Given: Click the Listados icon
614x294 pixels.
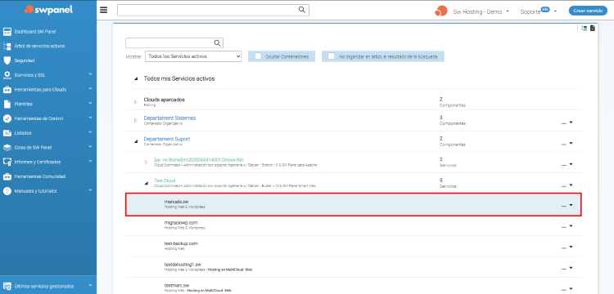Looking at the screenshot, I should tap(7, 133).
